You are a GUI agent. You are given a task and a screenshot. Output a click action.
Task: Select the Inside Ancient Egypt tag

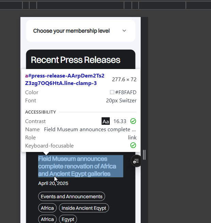[84, 208]
